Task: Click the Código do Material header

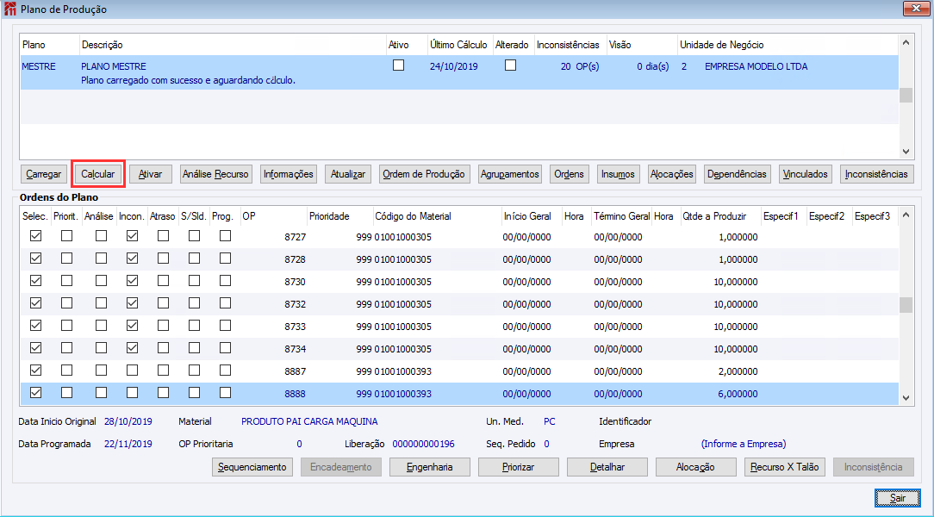Action: click(437, 216)
